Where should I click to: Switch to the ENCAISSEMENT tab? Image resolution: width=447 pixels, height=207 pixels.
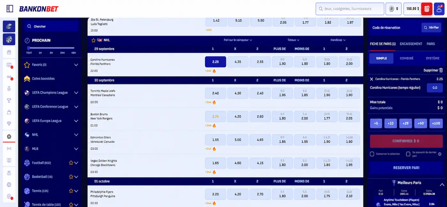(411, 44)
